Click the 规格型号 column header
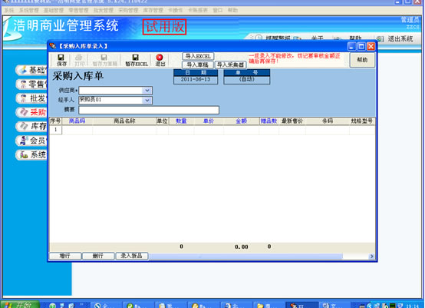This screenshot has height=308, width=425. point(362,121)
